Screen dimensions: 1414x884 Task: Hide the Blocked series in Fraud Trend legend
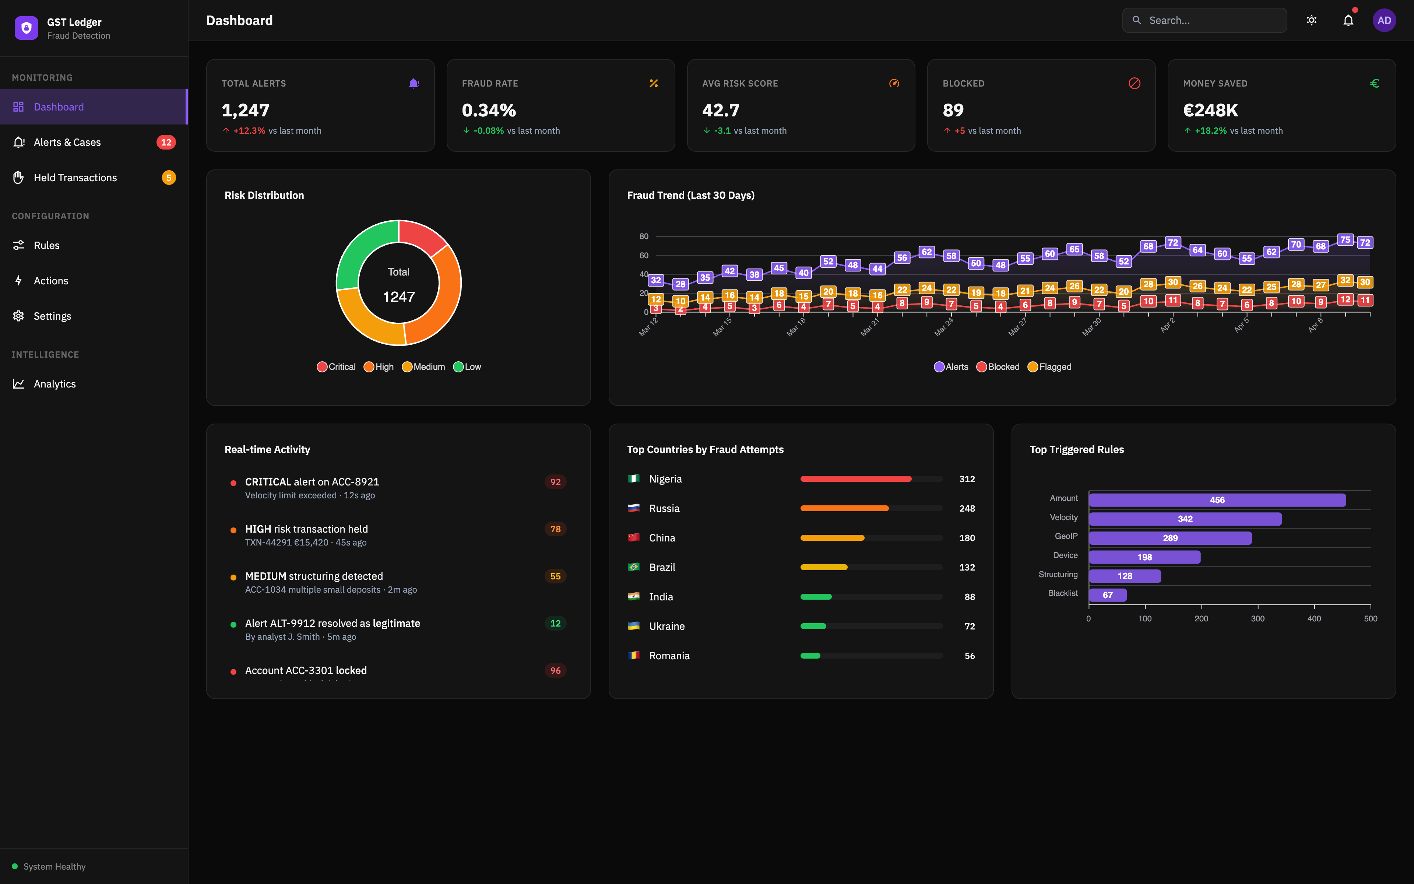point(998,366)
